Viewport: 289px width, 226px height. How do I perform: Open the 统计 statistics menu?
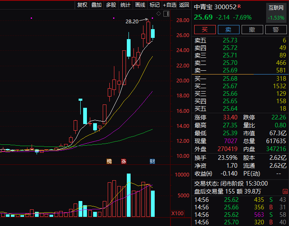tap(125, 5)
